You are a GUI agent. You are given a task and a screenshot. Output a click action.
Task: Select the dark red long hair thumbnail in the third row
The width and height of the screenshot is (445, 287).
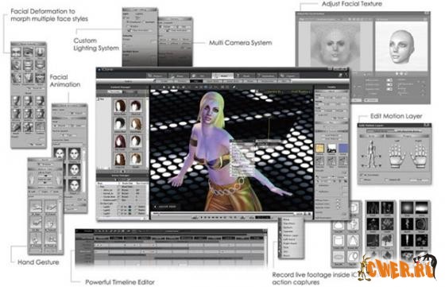click(x=120, y=142)
